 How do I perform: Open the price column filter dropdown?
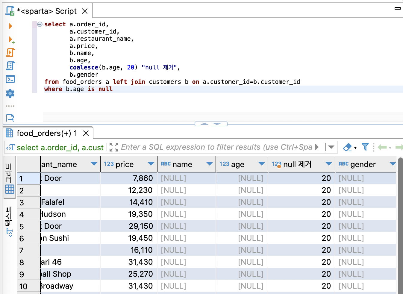click(x=151, y=164)
